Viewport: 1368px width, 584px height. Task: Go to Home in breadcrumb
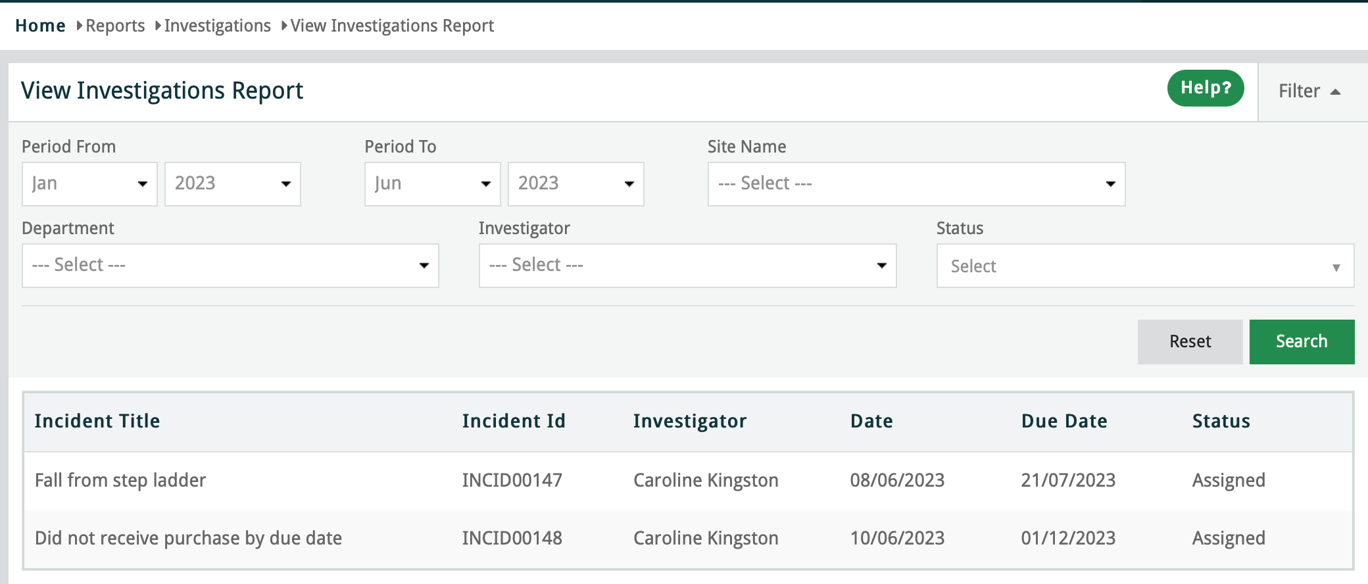tap(40, 26)
